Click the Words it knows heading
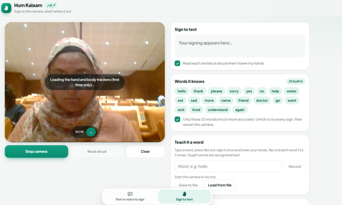 (189, 81)
